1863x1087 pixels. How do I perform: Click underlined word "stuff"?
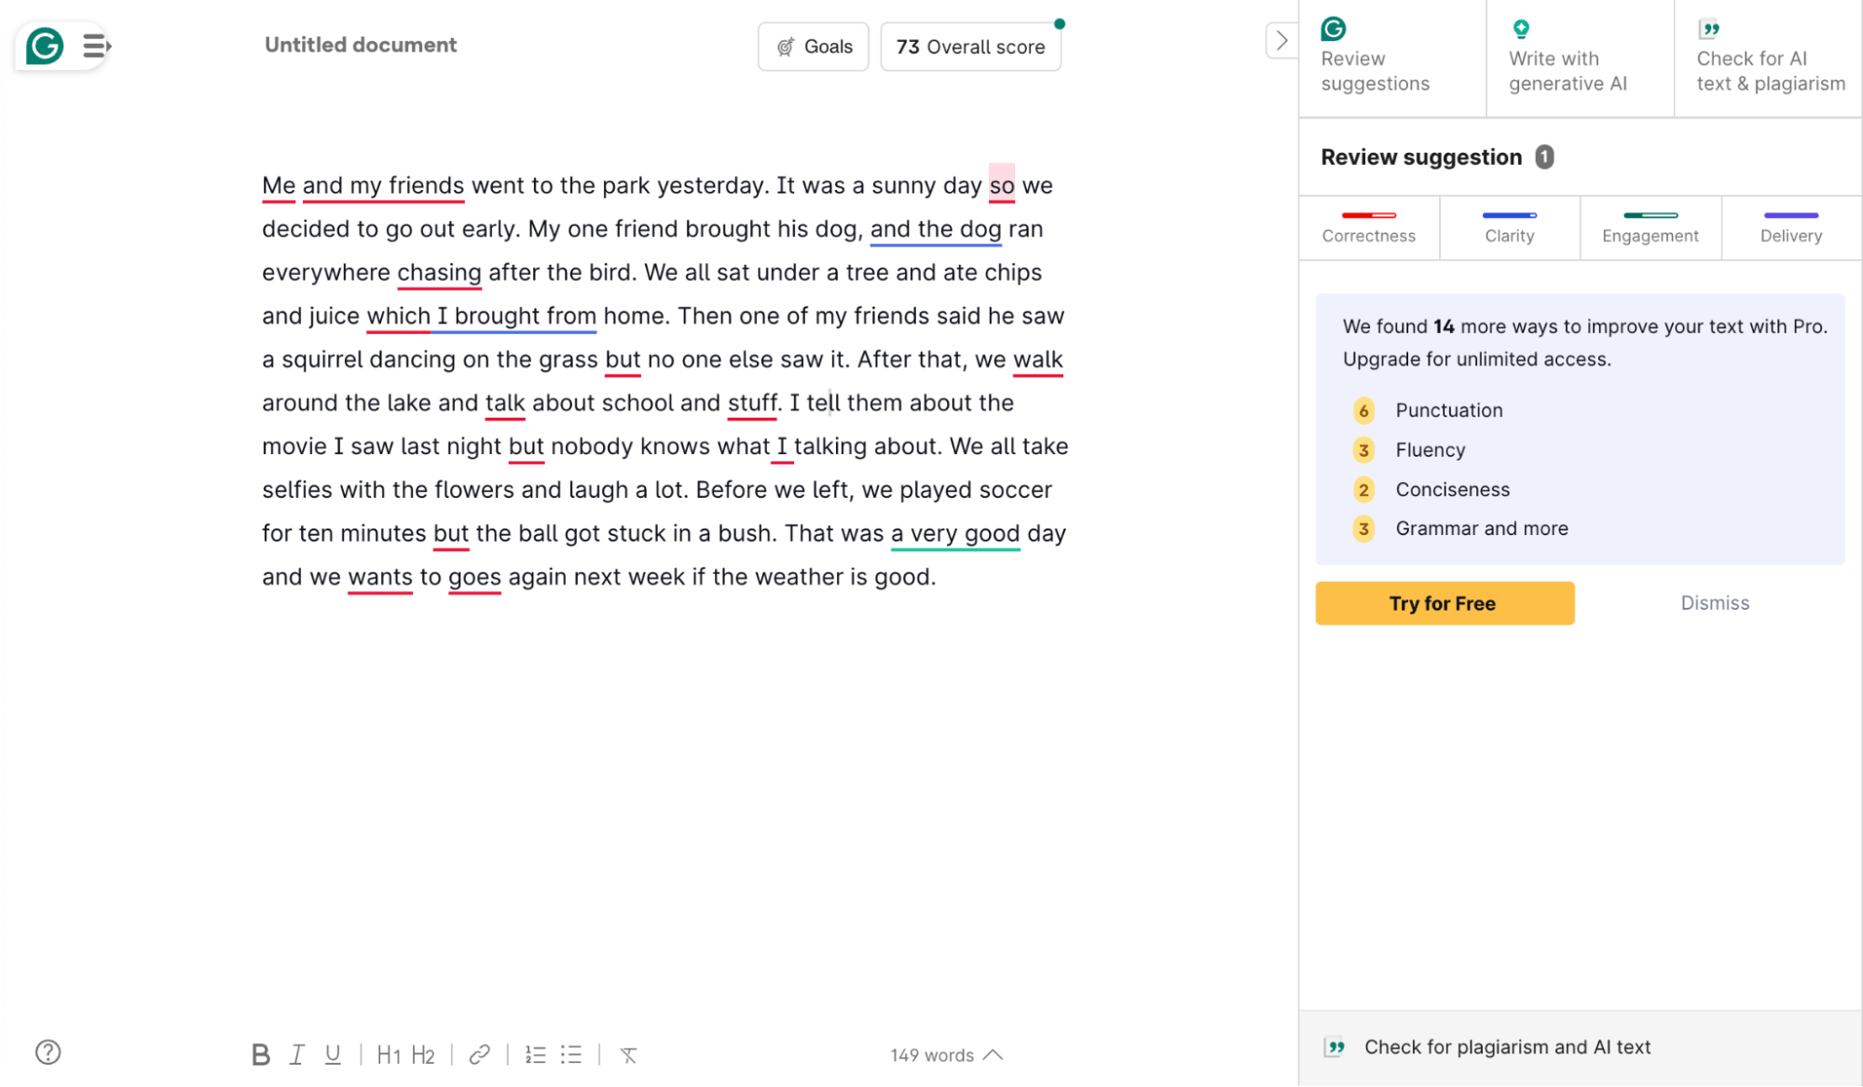point(752,404)
